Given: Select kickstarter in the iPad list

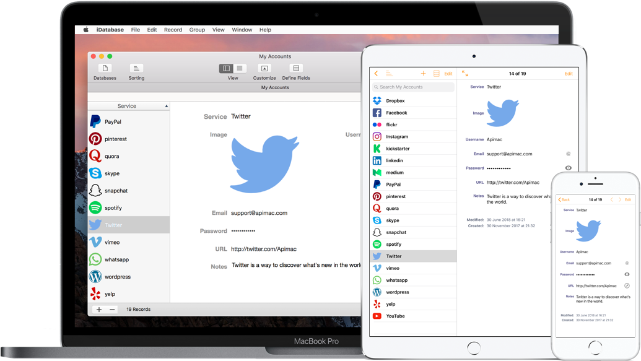Looking at the screenshot, I should pyautogui.click(x=413, y=149).
